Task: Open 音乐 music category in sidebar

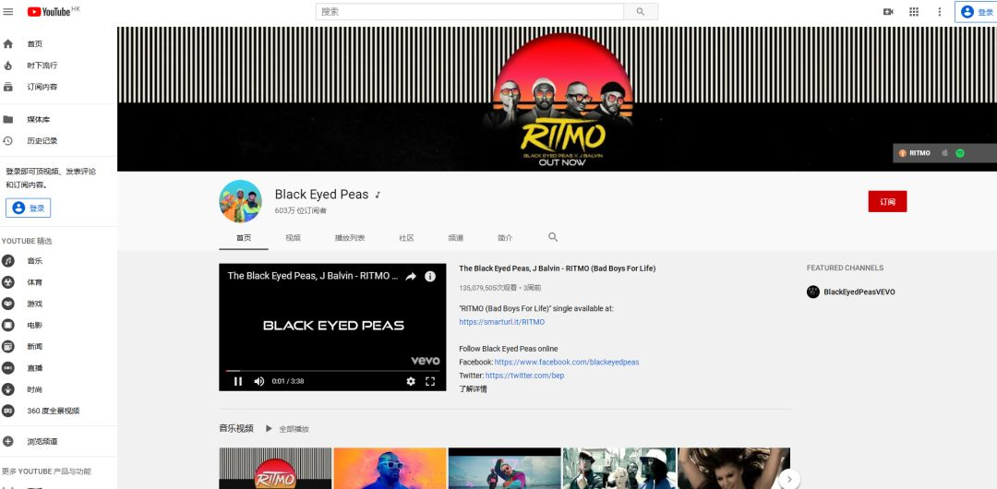Action: [58, 261]
